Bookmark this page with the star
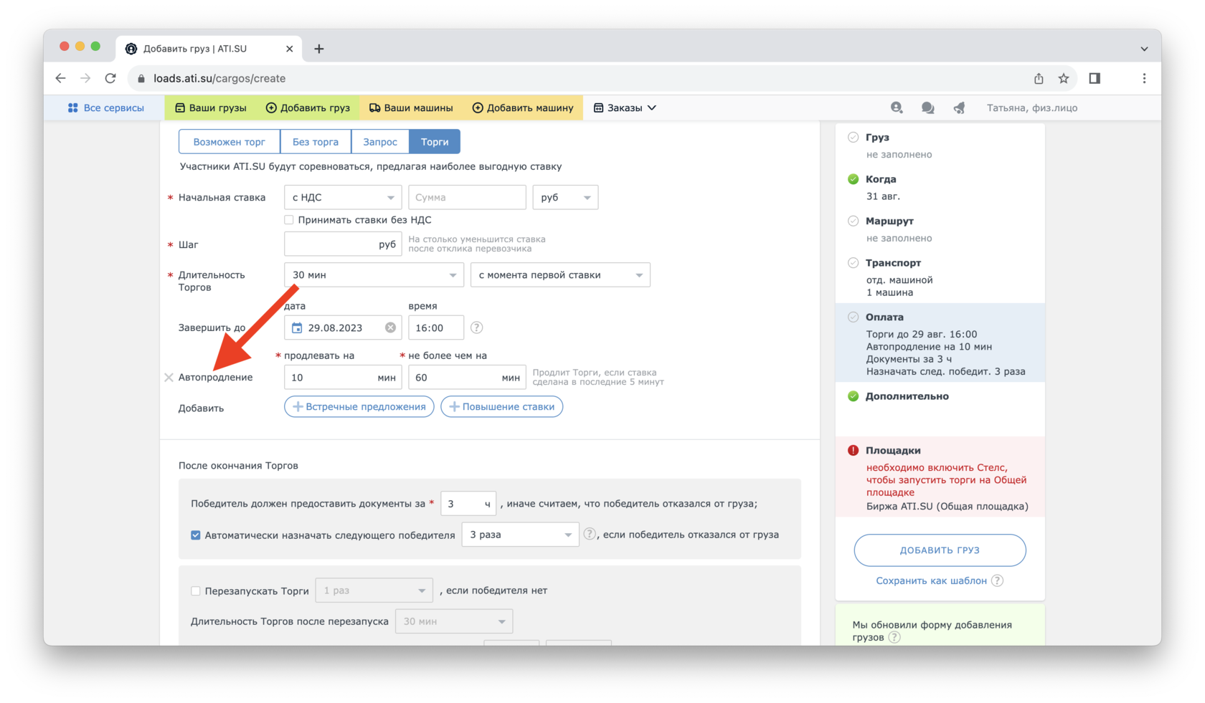 (x=1064, y=78)
